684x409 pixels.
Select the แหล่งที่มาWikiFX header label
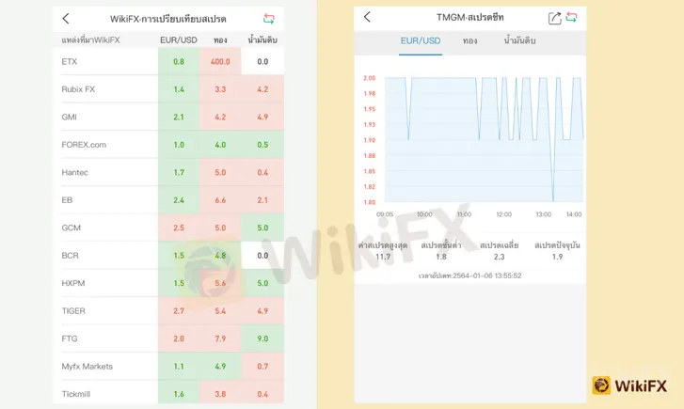(90, 39)
